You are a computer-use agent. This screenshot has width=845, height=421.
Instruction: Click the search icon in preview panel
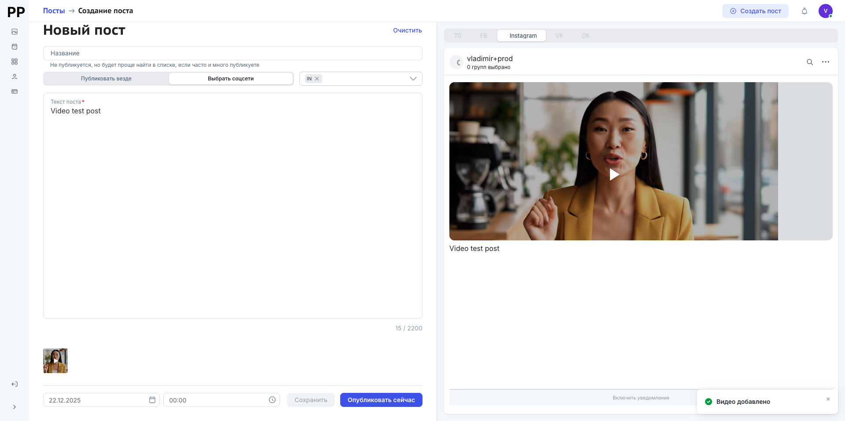(x=809, y=62)
